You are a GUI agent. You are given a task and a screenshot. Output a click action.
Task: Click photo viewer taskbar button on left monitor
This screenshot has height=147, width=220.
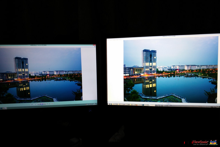[5, 108]
